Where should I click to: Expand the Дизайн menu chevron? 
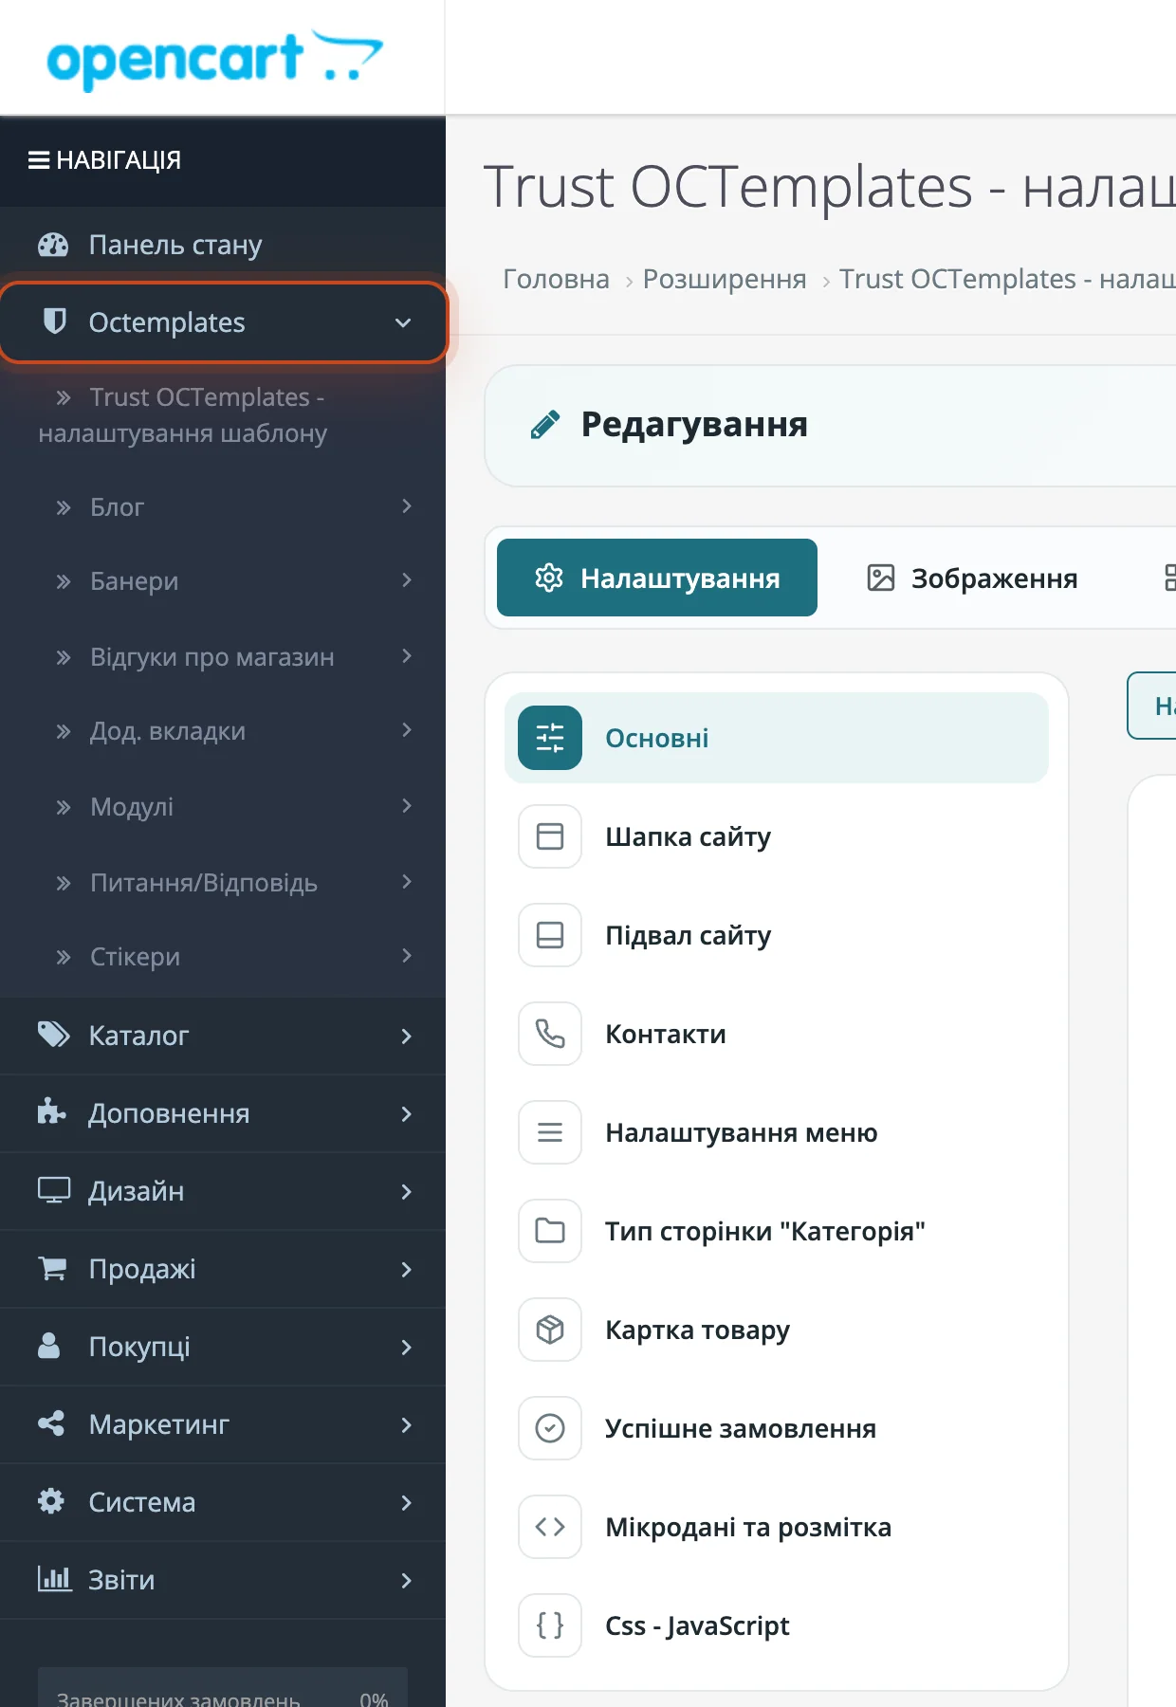coord(407,1191)
